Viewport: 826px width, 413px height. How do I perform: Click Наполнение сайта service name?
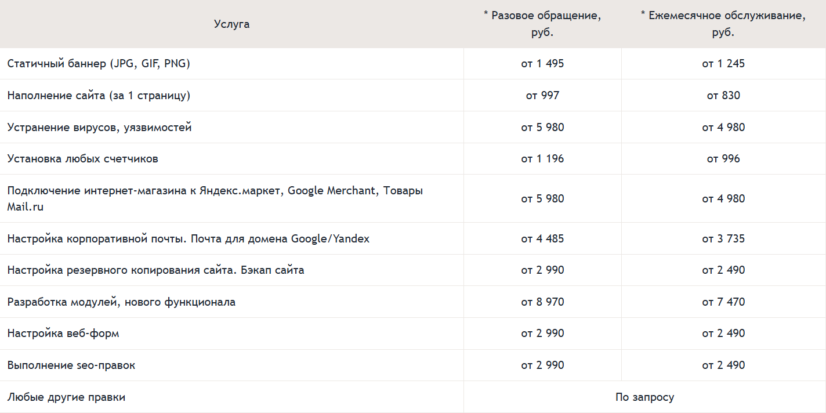click(99, 96)
